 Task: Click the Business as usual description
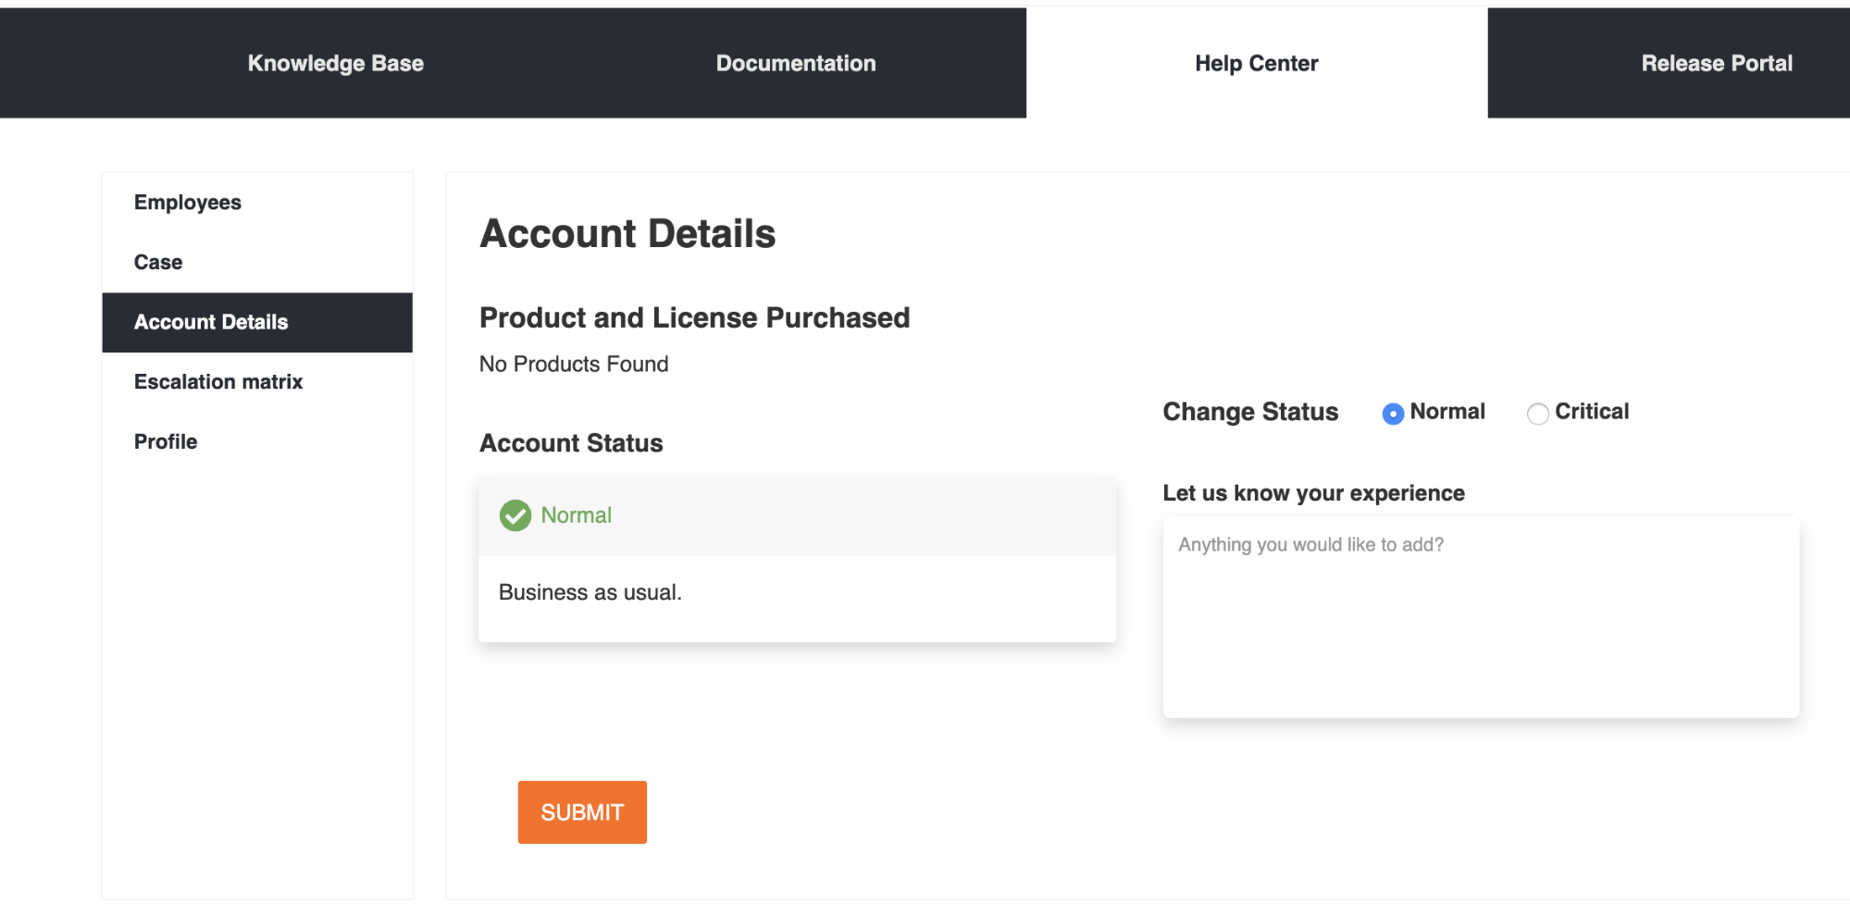[x=590, y=592]
